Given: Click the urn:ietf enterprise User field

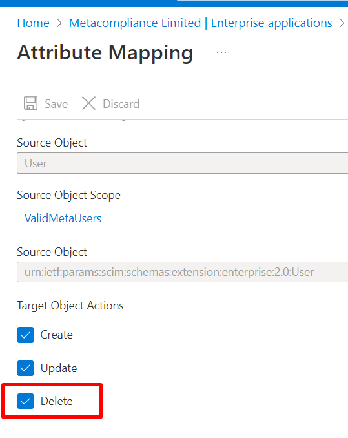Looking at the screenshot, I should click(x=183, y=272).
